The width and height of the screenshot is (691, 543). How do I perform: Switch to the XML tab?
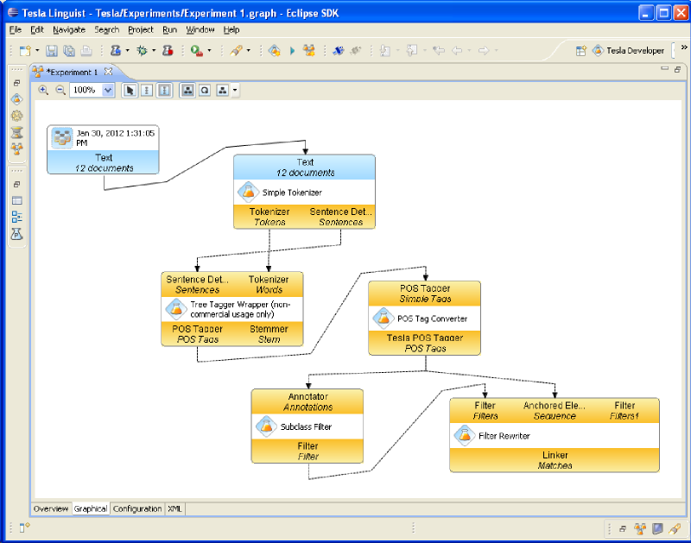174,508
